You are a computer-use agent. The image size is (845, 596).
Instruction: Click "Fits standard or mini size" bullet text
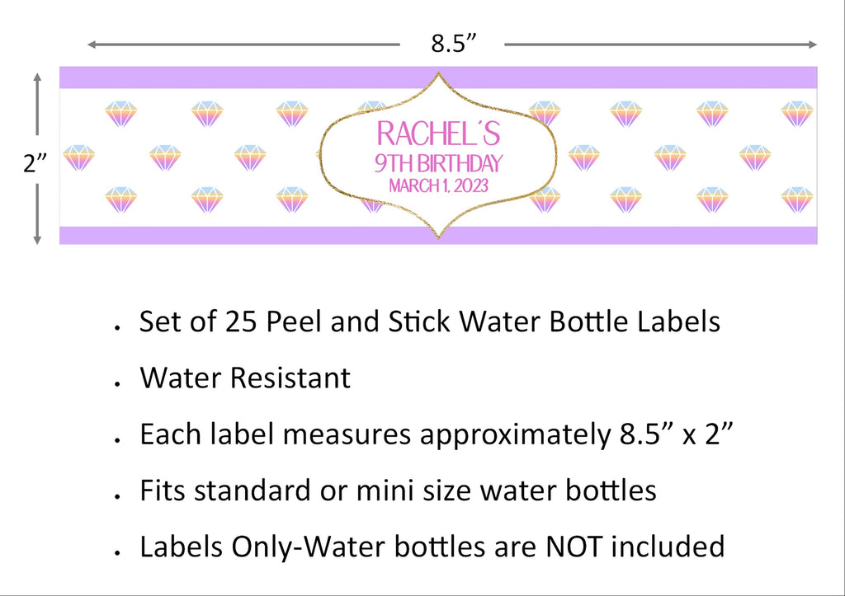pos(398,490)
